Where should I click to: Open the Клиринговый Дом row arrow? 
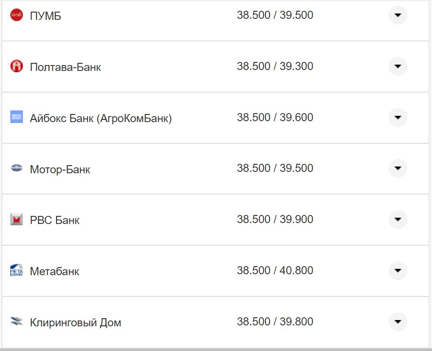click(x=397, y=322)
